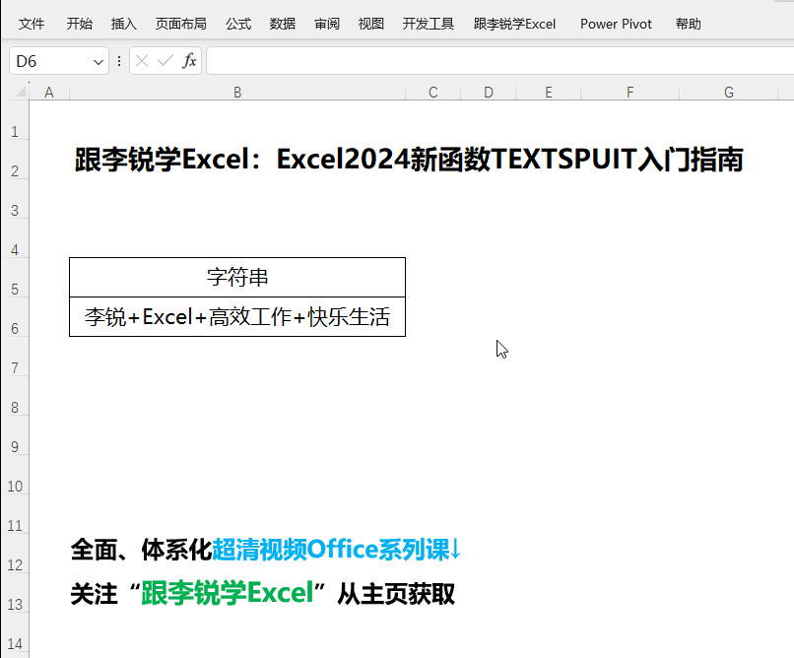The width and height of the screenshot is (794, 658).
Task: Switch to the 跟李锐学Excel ribbon tab
Action: pyautogui.click(x=514, y=24)
